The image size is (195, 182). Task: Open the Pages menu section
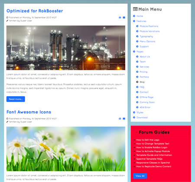[x=140, y=52]
